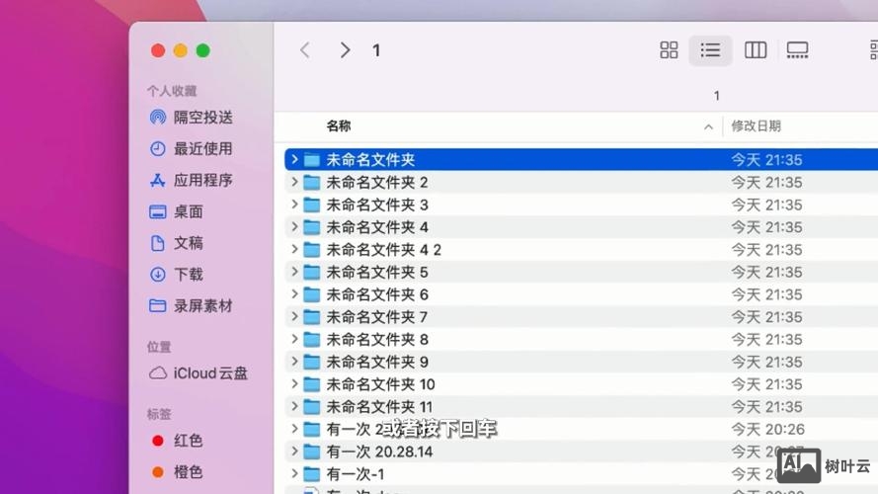Expand 有一次 20.28.14 disclosure arrow
The width and height of the screenshot is (878, 494).
coord(294,451)
